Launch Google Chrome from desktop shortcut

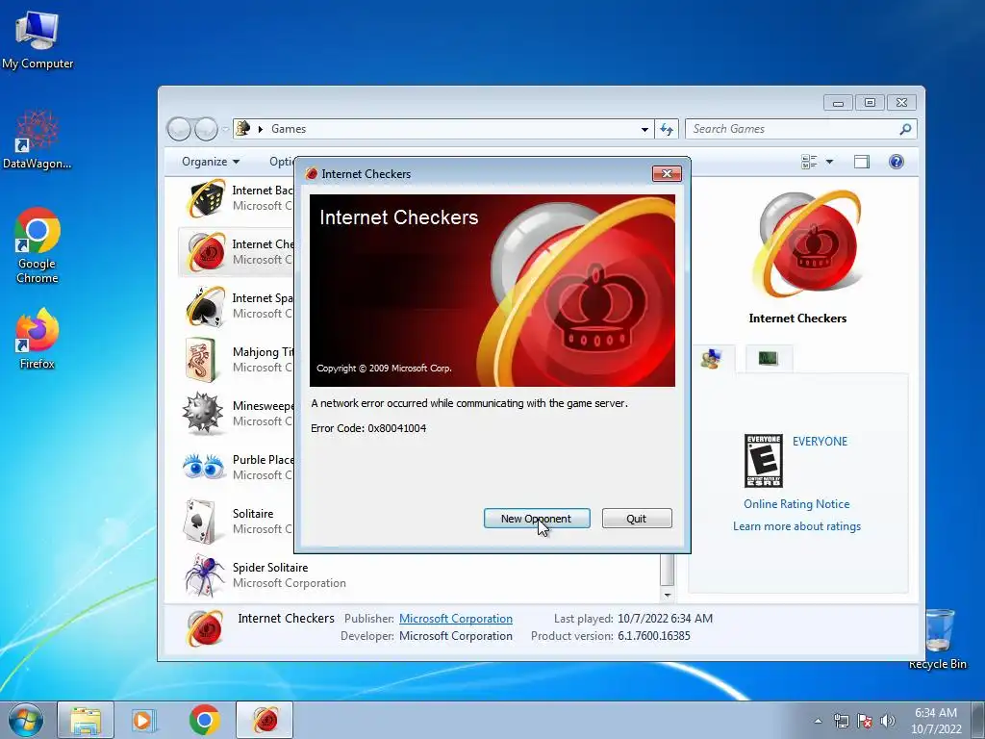click(x=38, y=245)
